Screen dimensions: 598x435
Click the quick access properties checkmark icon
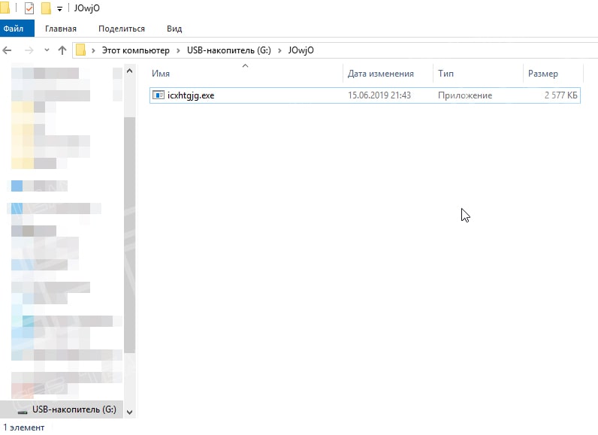(x=29, y=8)
